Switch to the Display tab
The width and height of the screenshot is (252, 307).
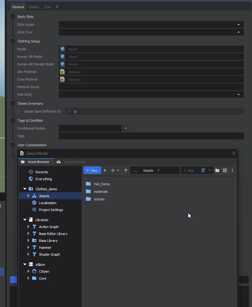coord(34,7)
